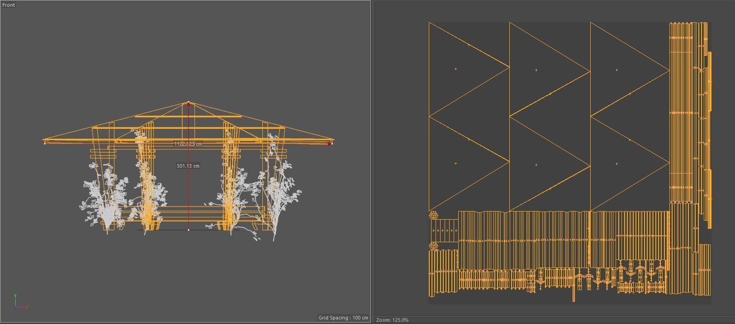Screen dimensions: 735x324
Task: Select white point at height measurement line's base
Action: click(188, 230)
